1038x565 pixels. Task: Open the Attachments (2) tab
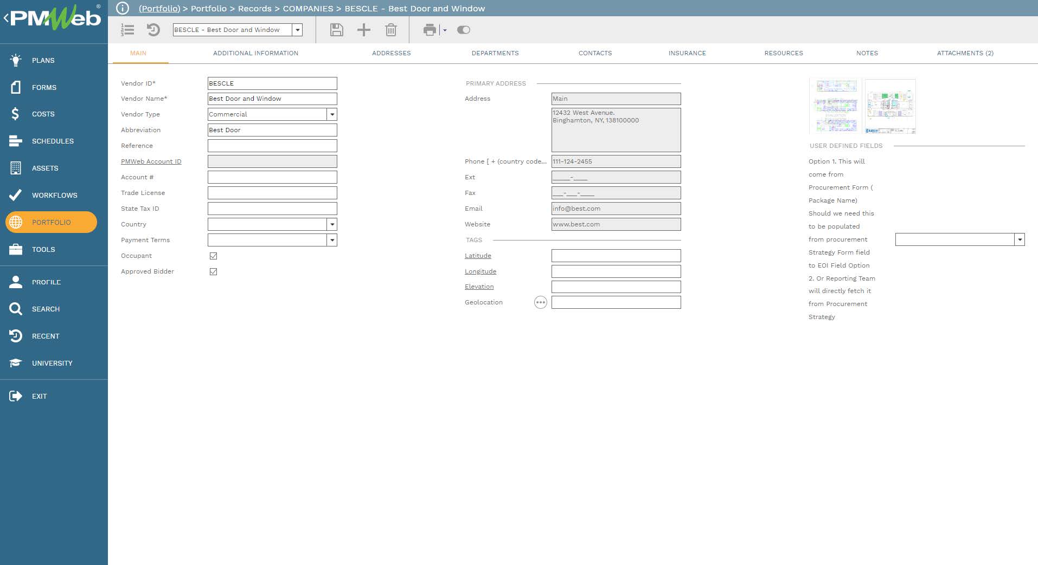click(965, 53)
